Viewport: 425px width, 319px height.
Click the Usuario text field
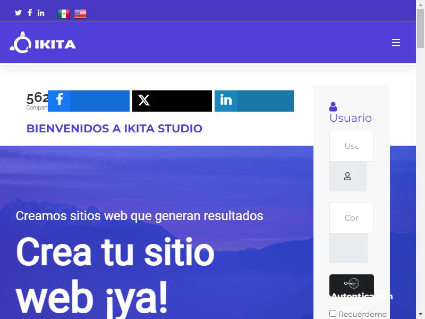click(x=352, y=146)
